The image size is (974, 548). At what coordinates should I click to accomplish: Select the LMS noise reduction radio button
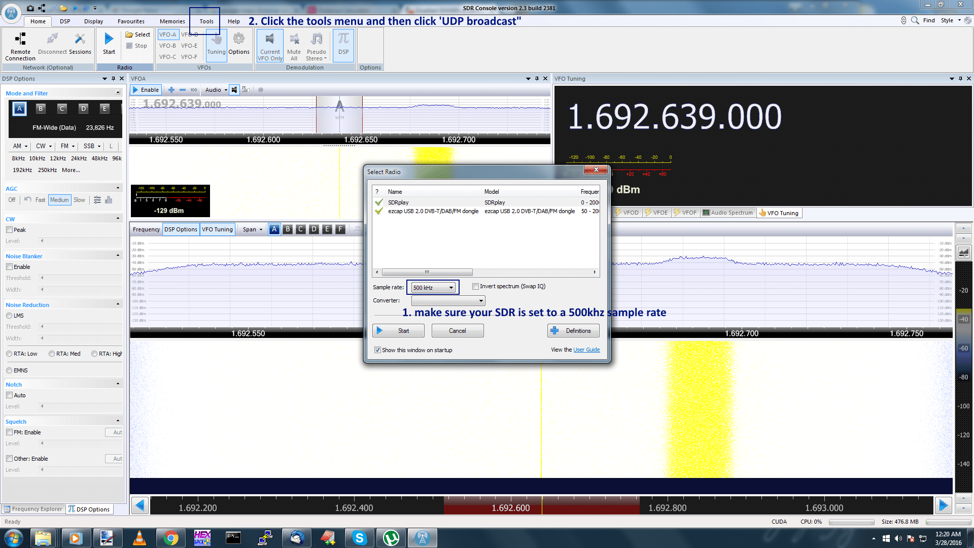pyautogui.click(x=9, y=316)
